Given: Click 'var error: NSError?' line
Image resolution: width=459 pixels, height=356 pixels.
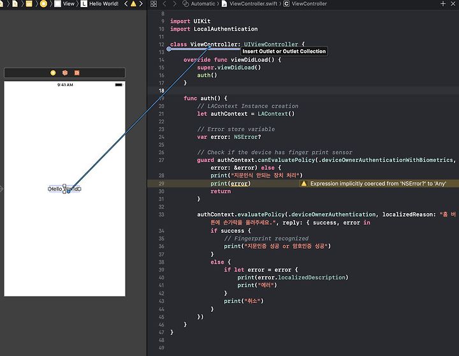Looking at the screenshot, I should (229, 137).
